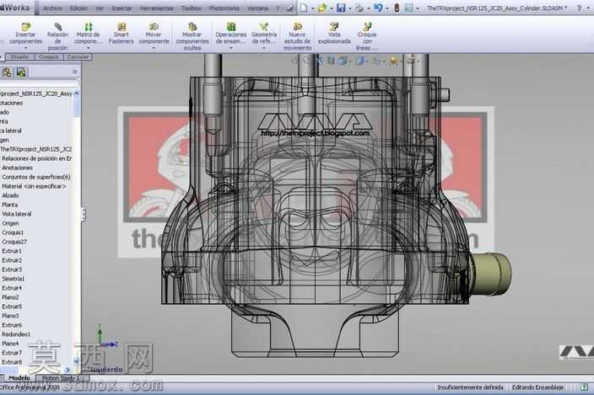Open the Archivo menu
594x395 pixels.
point(52,8)
